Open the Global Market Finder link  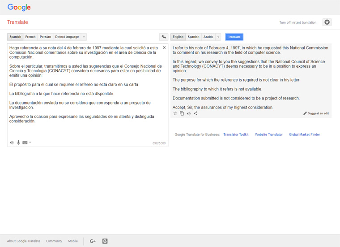pos(304,134)
